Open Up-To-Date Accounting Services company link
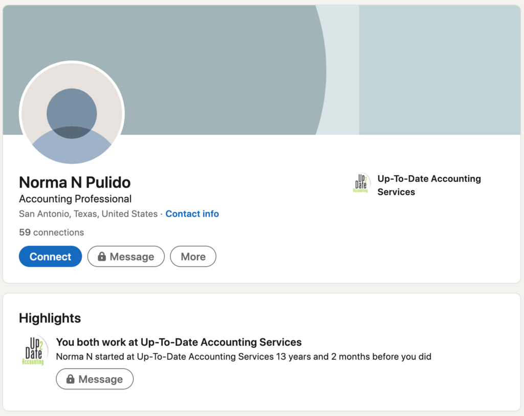 click(x=429, y=185)
